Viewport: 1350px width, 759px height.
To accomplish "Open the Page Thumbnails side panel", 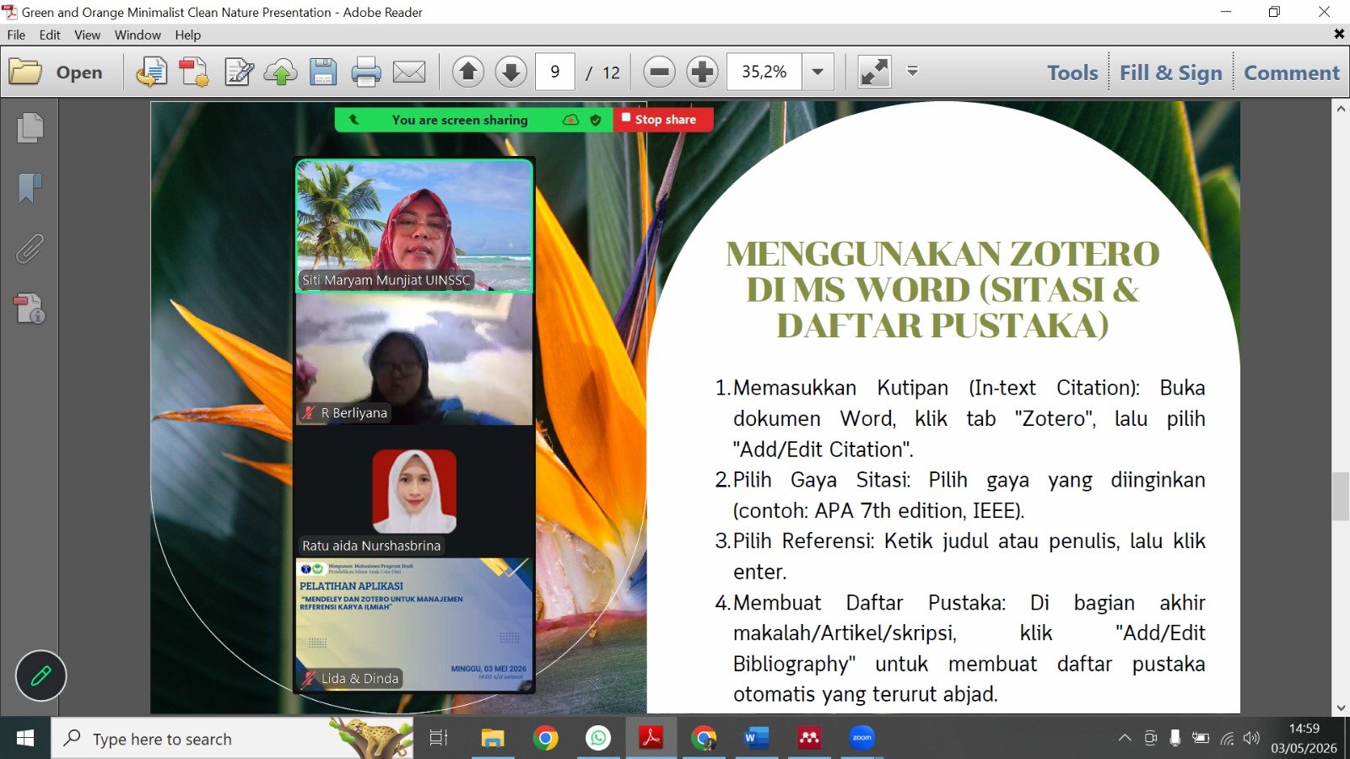I will point(30,127).
